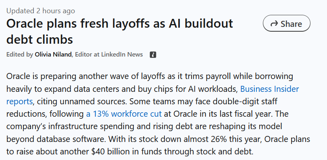
Task: Click the paragraph's opening words 'Oracle is preparing'
Action: click(x=42, y=77)
